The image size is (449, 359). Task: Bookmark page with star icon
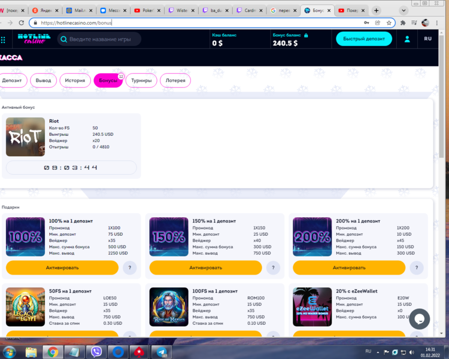[x=389, y=23]
